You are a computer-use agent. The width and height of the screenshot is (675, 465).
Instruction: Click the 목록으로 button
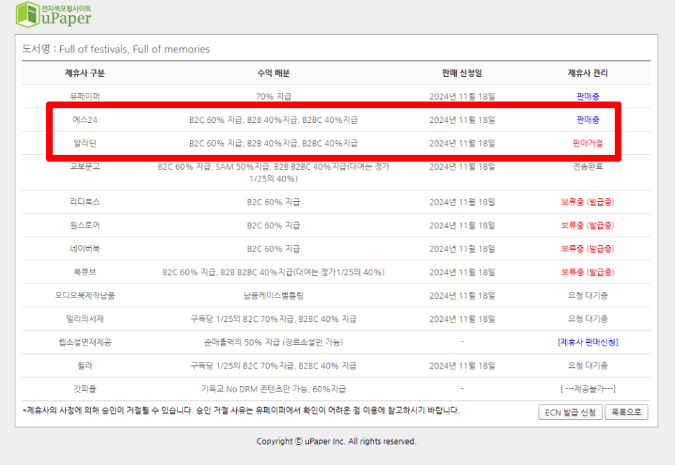pyautogui.click(x=626, y=412)
